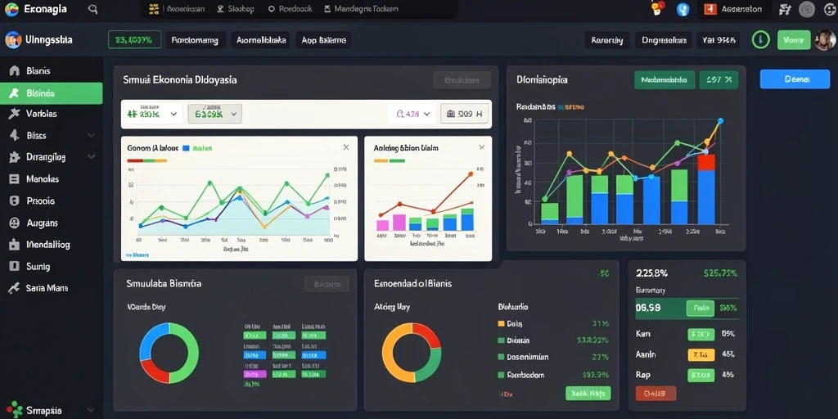Toggle the green percentage badge in header

point(135,40)
